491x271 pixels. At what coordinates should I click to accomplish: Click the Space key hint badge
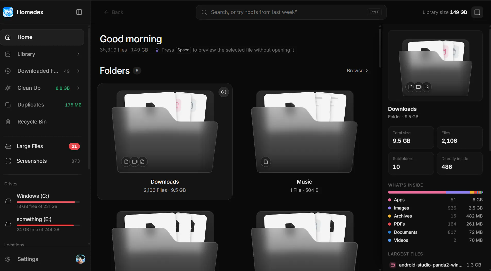183,50
